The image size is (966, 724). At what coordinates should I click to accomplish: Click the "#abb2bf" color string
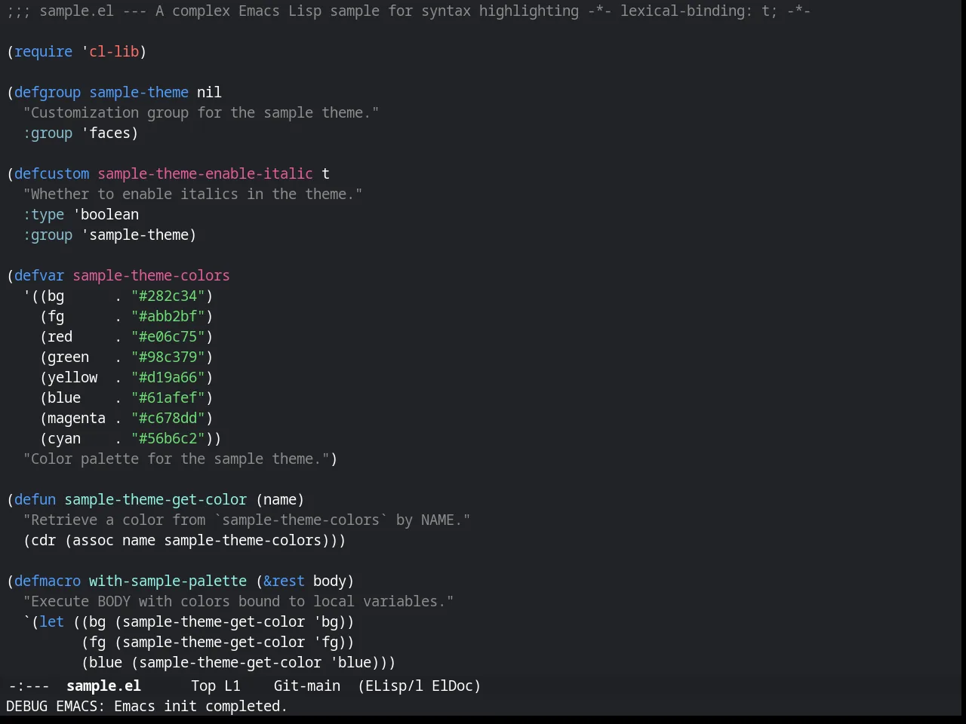click(168, 316)
